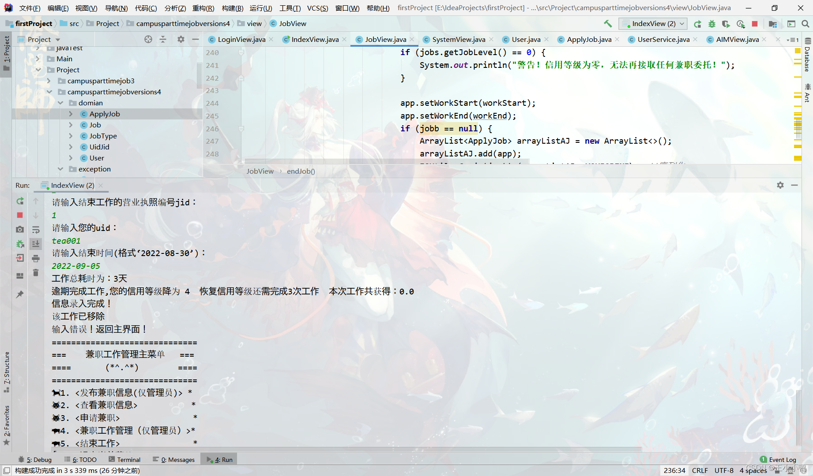813x476 pixels.
Task: Open the TODO tool window
Action: tap(80, 460)
